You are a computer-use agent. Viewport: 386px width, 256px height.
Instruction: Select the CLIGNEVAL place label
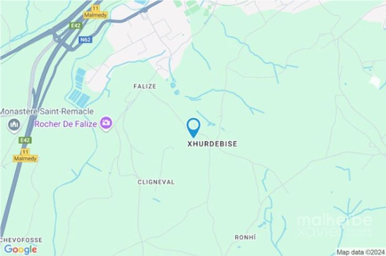pyautogui.click(x=156, y=182)
